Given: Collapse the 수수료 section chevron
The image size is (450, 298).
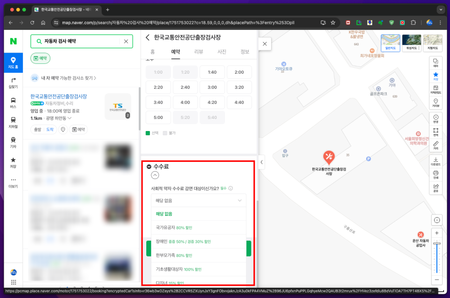Looking at the screenshot, I should point(155,175).
